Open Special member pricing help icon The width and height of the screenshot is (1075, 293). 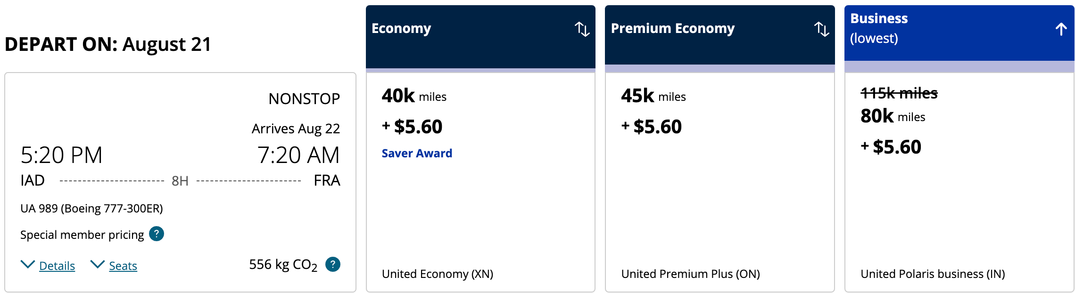[x=157, y=234]
